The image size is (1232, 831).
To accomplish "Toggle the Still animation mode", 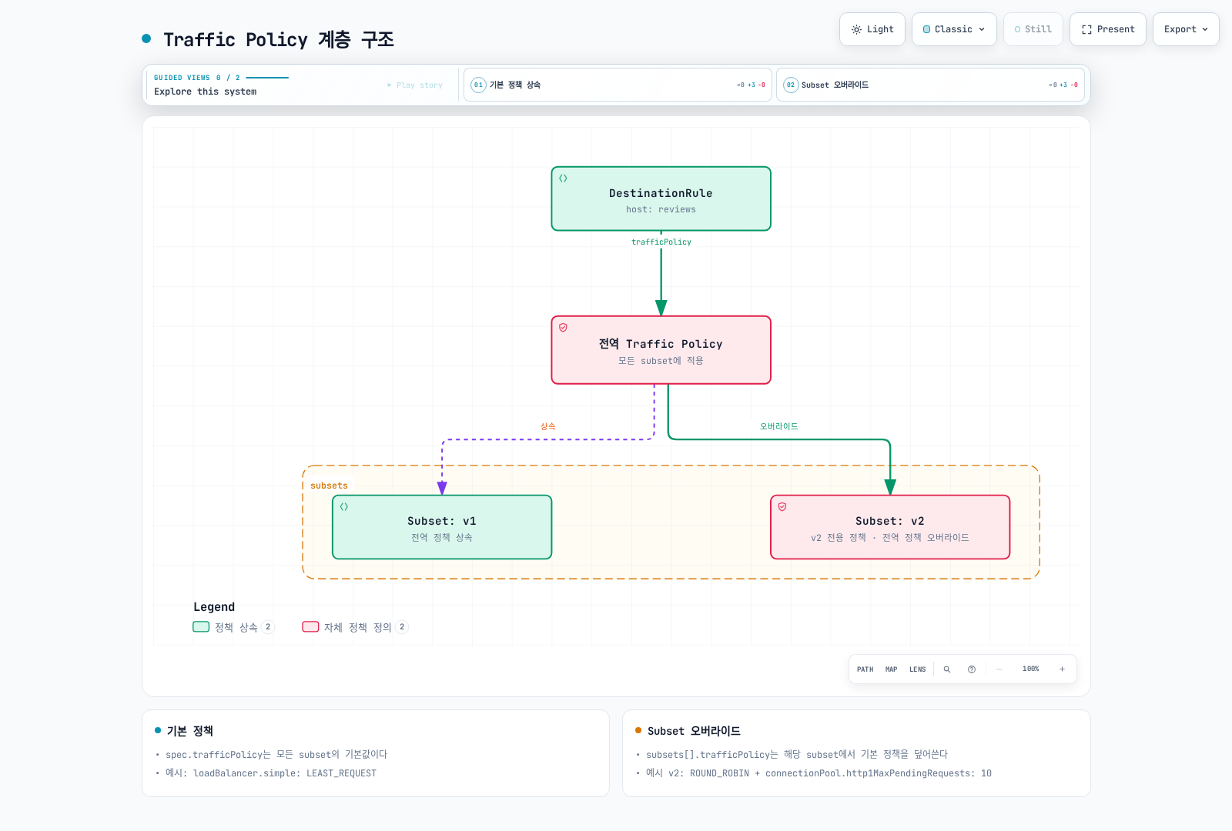I will [x=1033, y=29].
